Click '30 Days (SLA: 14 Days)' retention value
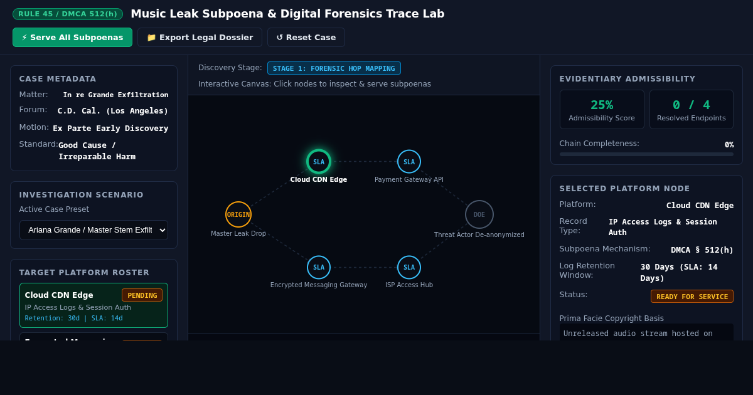The image size is (753, 395). 679,273
